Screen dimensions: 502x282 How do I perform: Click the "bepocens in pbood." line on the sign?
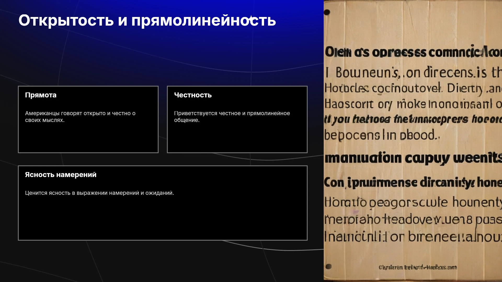pos(382,135)
